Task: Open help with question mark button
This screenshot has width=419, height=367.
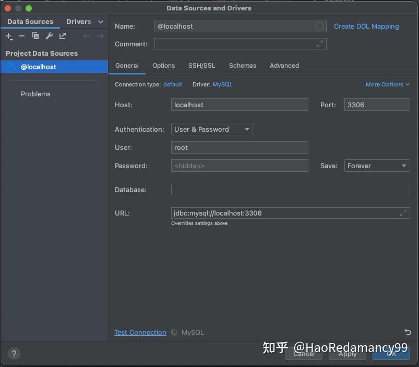Action: pos(14,353)
